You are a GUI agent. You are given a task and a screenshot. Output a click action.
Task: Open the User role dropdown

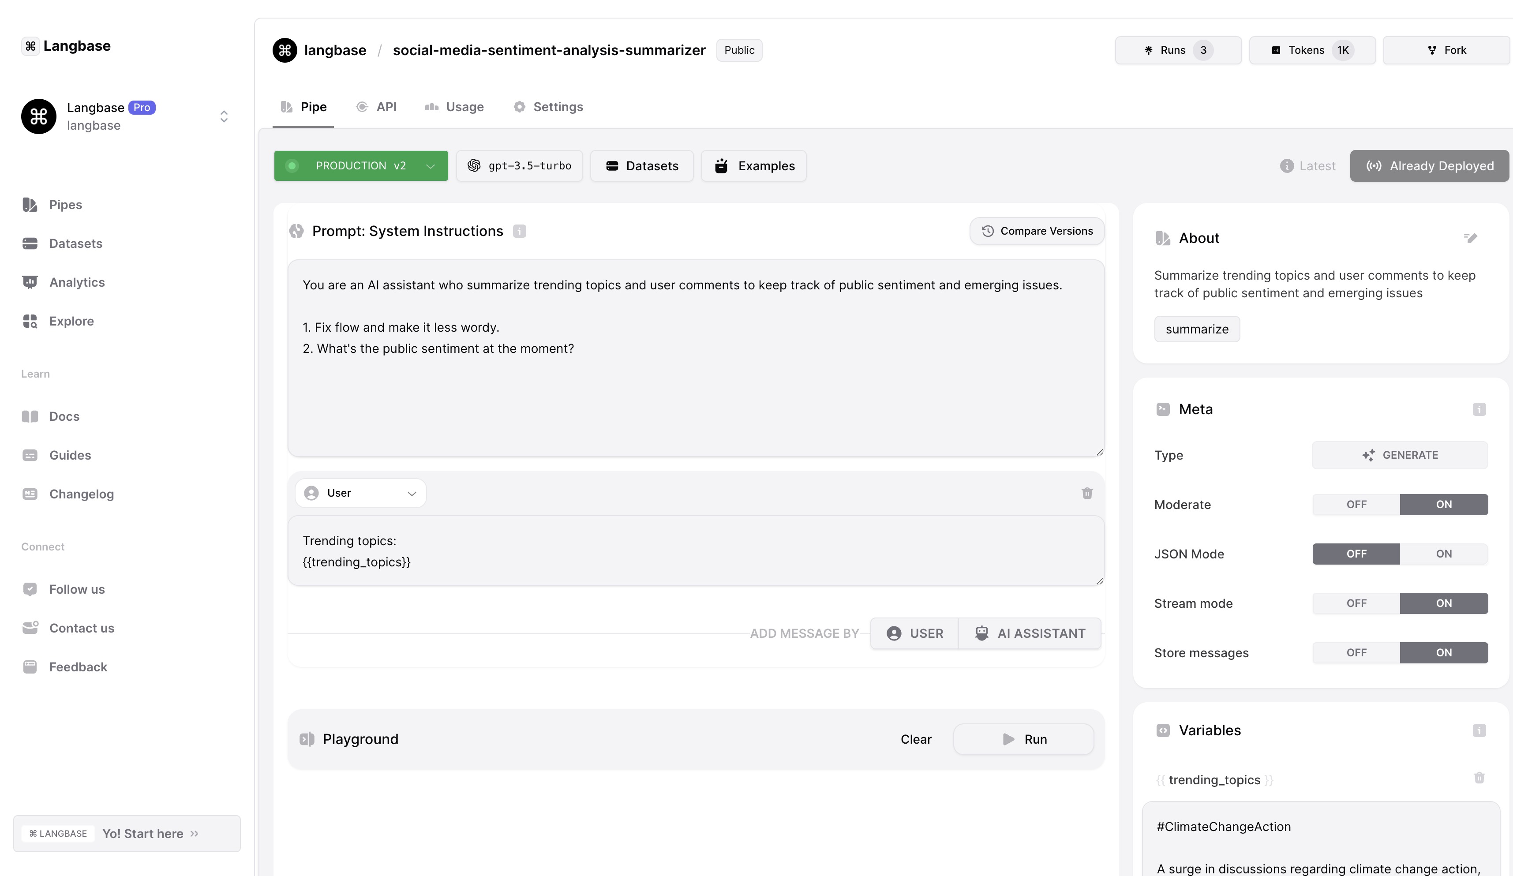(x=360, y=493)
